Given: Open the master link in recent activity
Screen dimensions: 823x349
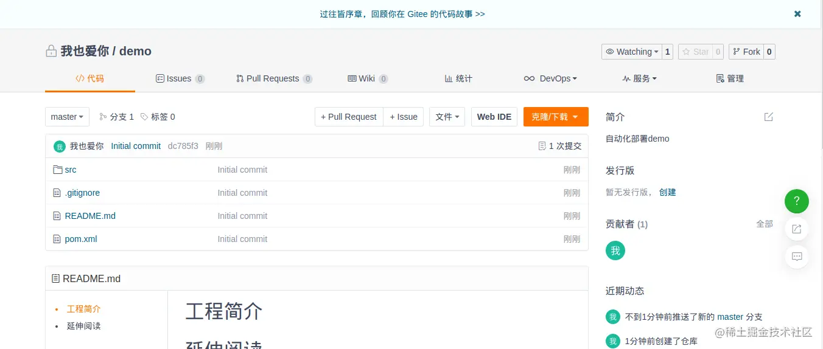Looking at the screenshot, I should click(730, 317).
